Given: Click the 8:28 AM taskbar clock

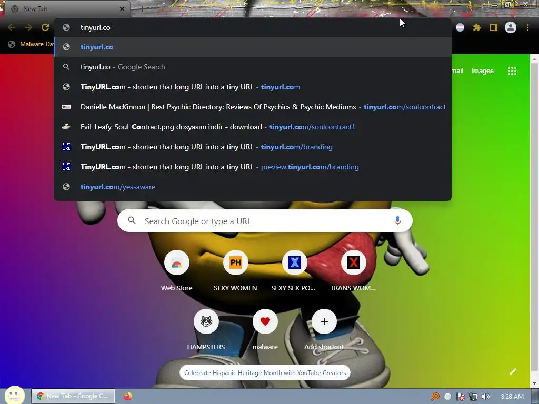Looking at the screenshot, I should coord(512,397).
